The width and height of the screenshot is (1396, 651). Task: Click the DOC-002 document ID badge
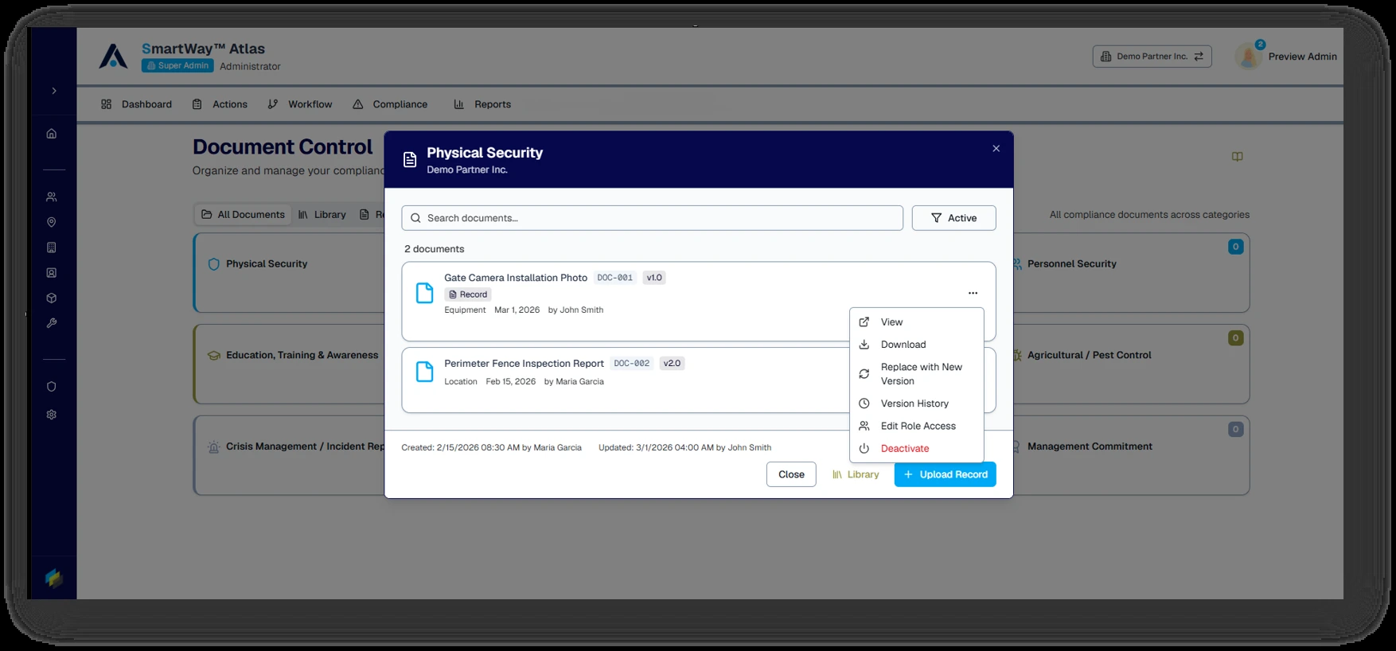(632, 364)
